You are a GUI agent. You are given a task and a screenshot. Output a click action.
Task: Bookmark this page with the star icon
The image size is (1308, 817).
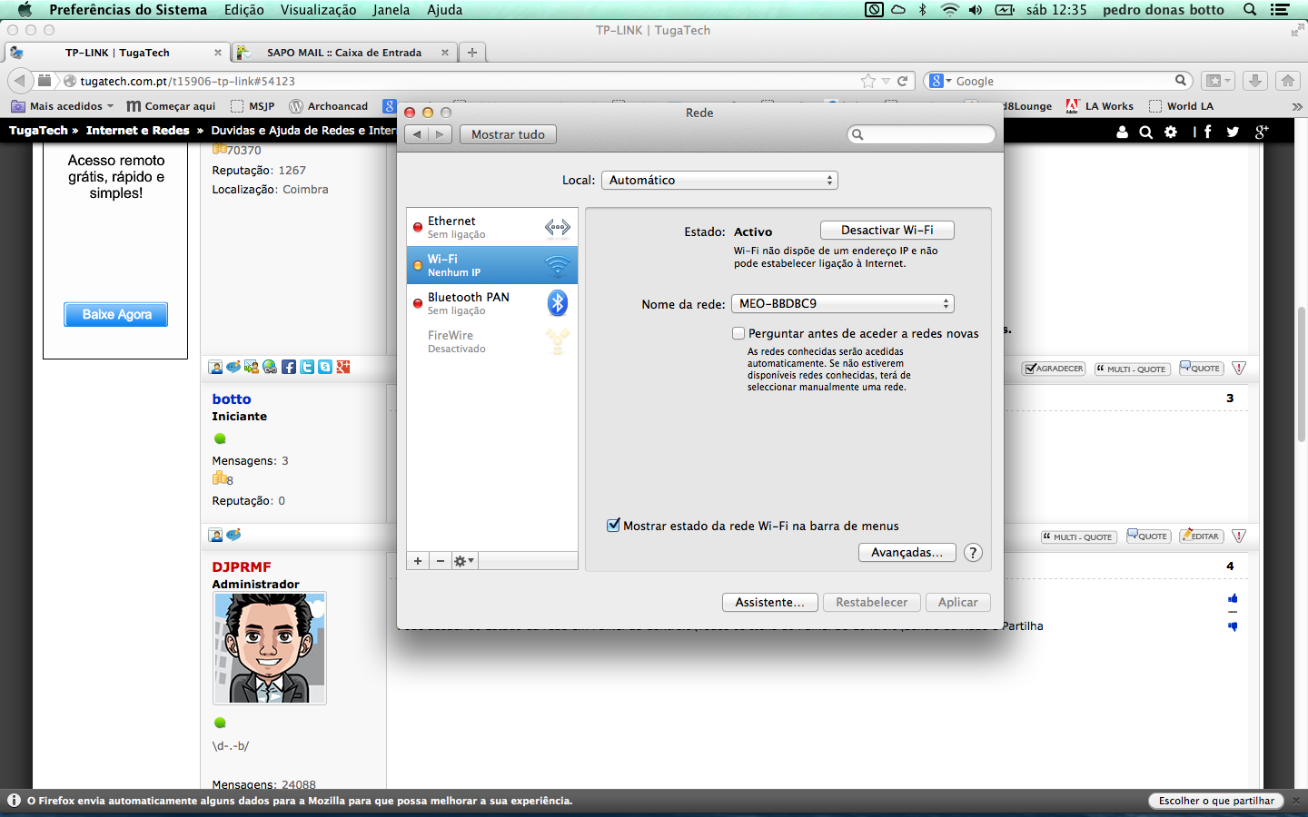coord(868,81)
